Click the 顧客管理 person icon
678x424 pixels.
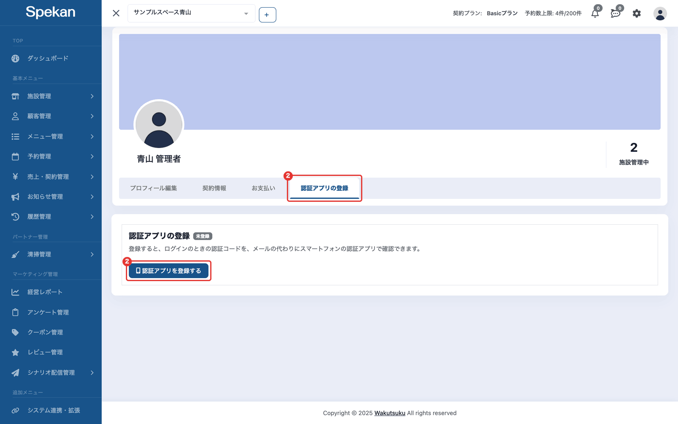[x=15, y=116]
